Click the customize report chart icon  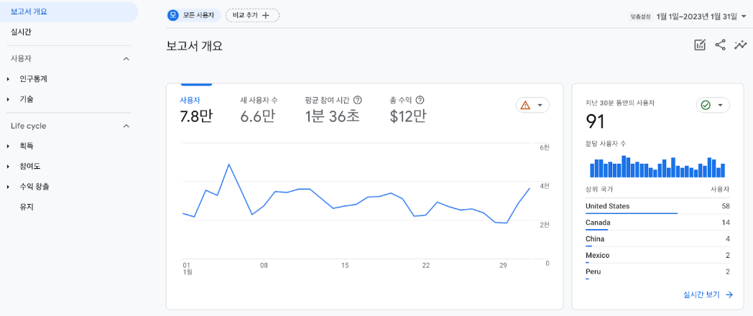pyautogui.click(x=700, y=45)
